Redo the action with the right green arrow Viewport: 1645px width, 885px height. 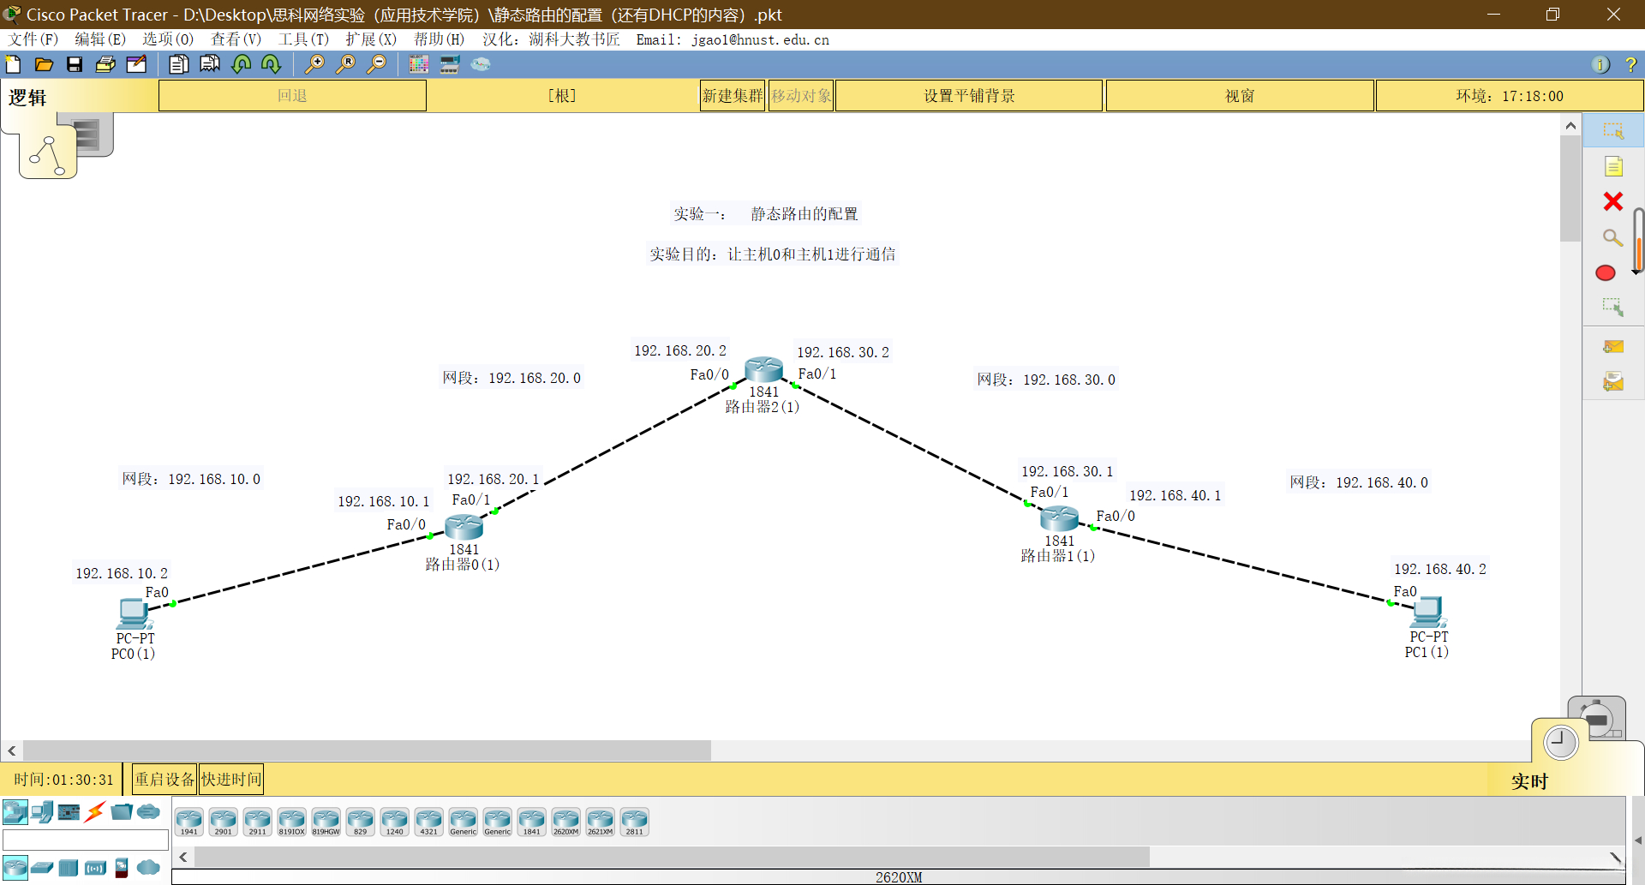click(x=271, y=64)
